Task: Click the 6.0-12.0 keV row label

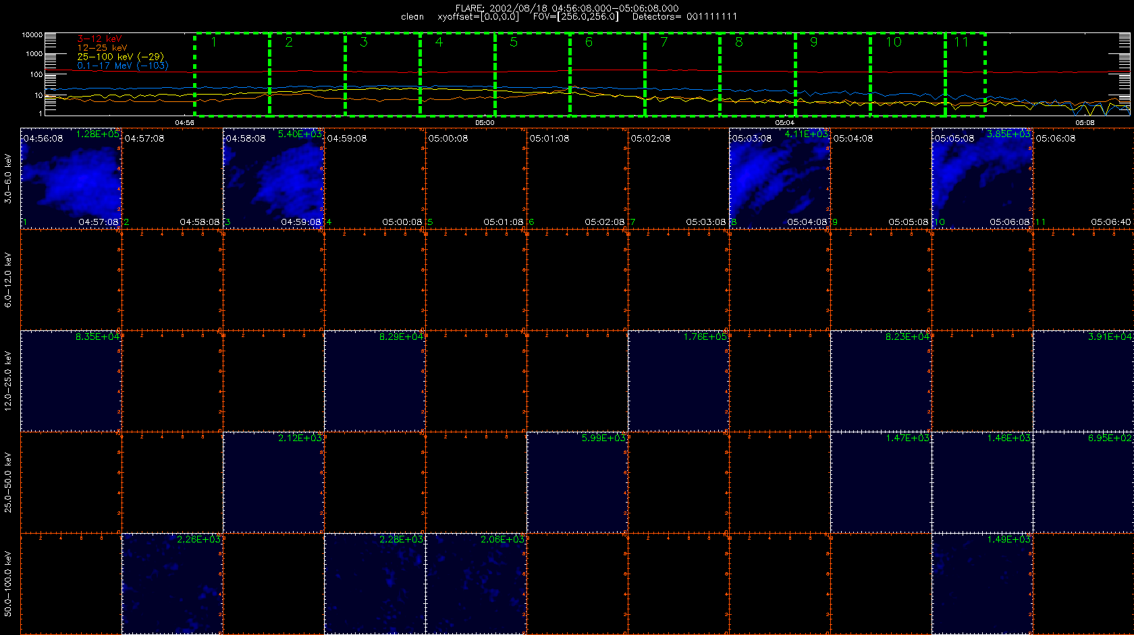Action: [x=8, y=280]
